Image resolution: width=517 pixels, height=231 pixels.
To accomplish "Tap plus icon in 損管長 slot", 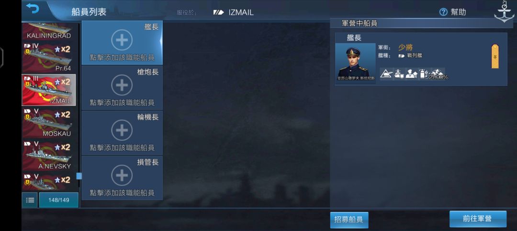I will pyautogui.click(x=122, y=175).
